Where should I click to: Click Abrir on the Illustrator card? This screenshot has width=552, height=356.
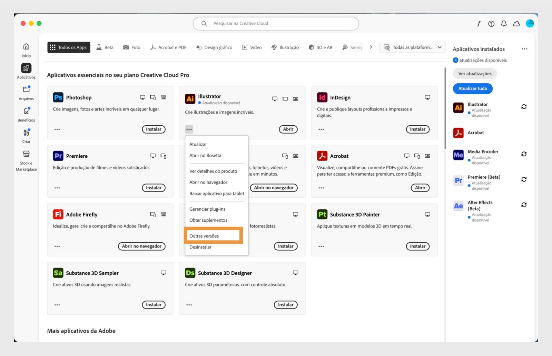(288, 129)
